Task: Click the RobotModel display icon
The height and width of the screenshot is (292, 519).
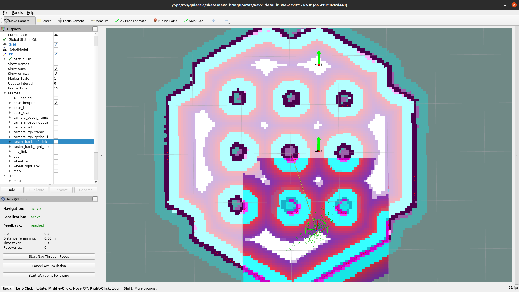Action: tap(5, 49)
